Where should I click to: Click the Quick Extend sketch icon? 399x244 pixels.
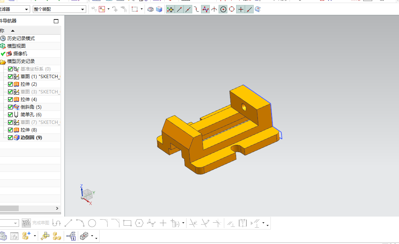(x=205, y=223)
